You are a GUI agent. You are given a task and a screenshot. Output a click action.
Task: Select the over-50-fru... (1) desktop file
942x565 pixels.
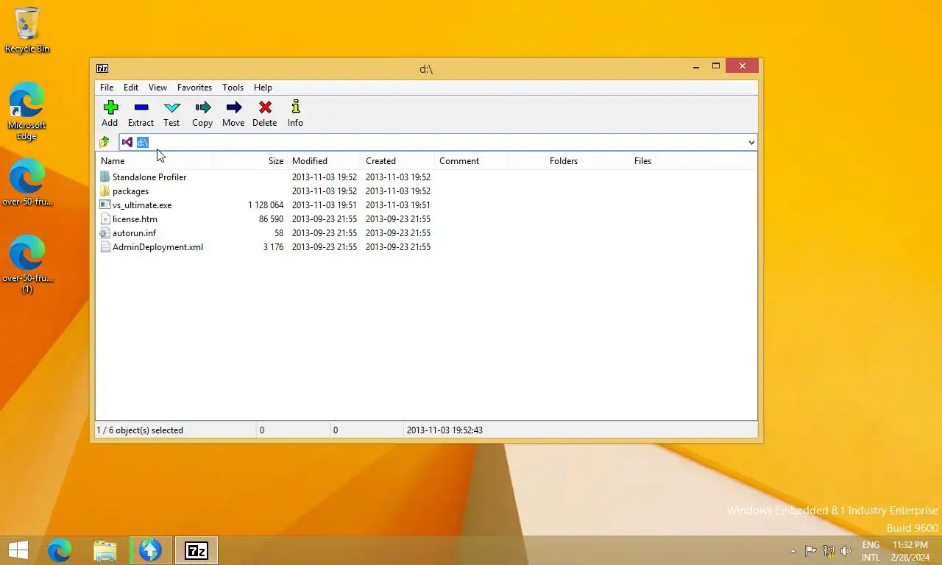click(27, 264)
